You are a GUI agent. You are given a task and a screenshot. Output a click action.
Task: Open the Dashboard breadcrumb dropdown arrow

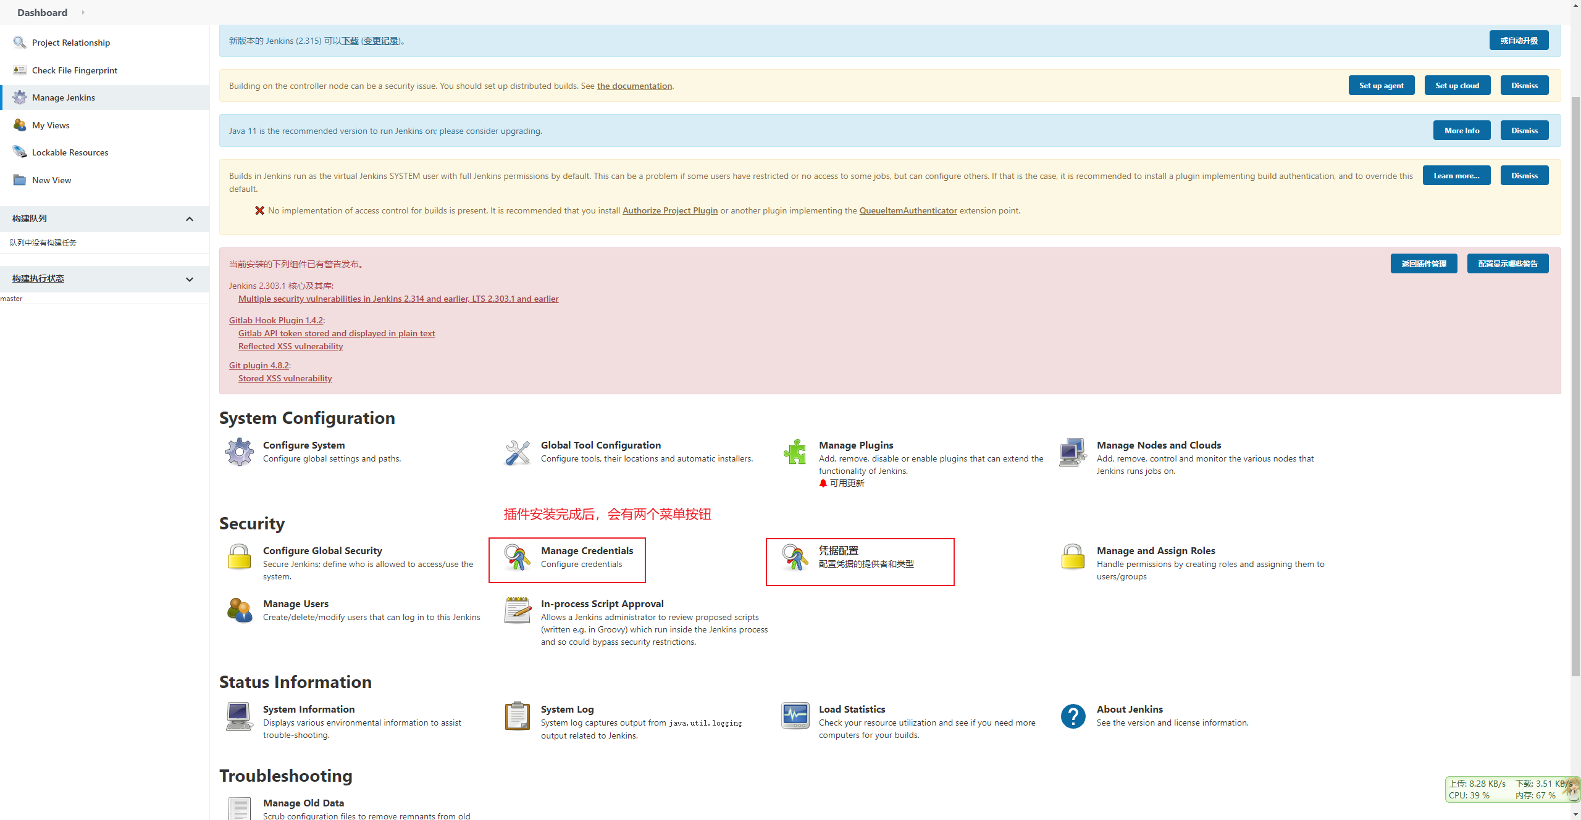pyautogui.click(x=83, y=12)
